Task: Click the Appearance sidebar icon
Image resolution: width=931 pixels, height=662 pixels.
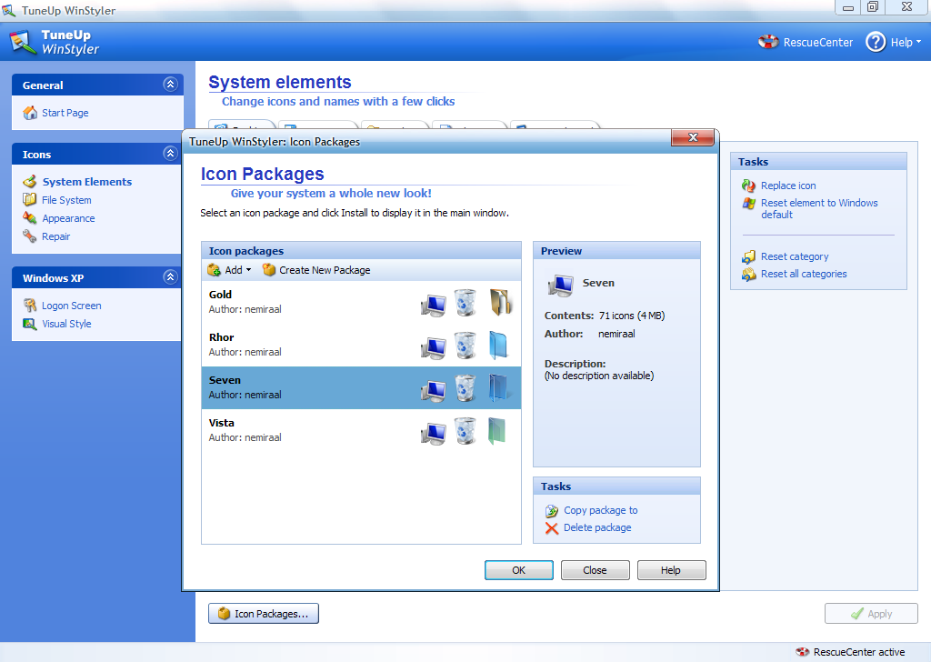Action: click(x=30, y=218)
